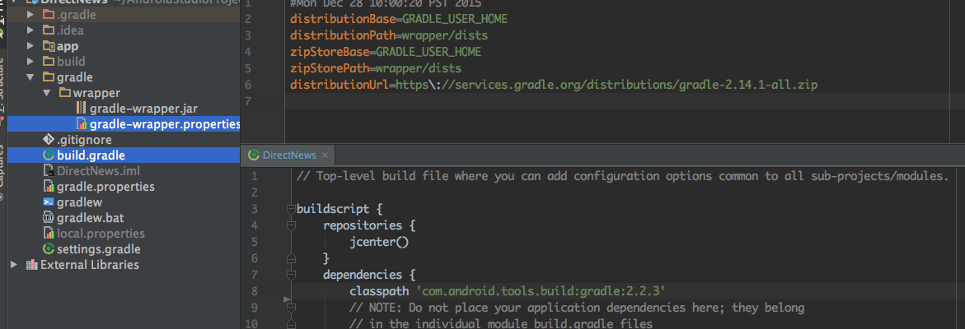Select External Libraries label in tree
The image size is (965, 329).
(90, 265)
